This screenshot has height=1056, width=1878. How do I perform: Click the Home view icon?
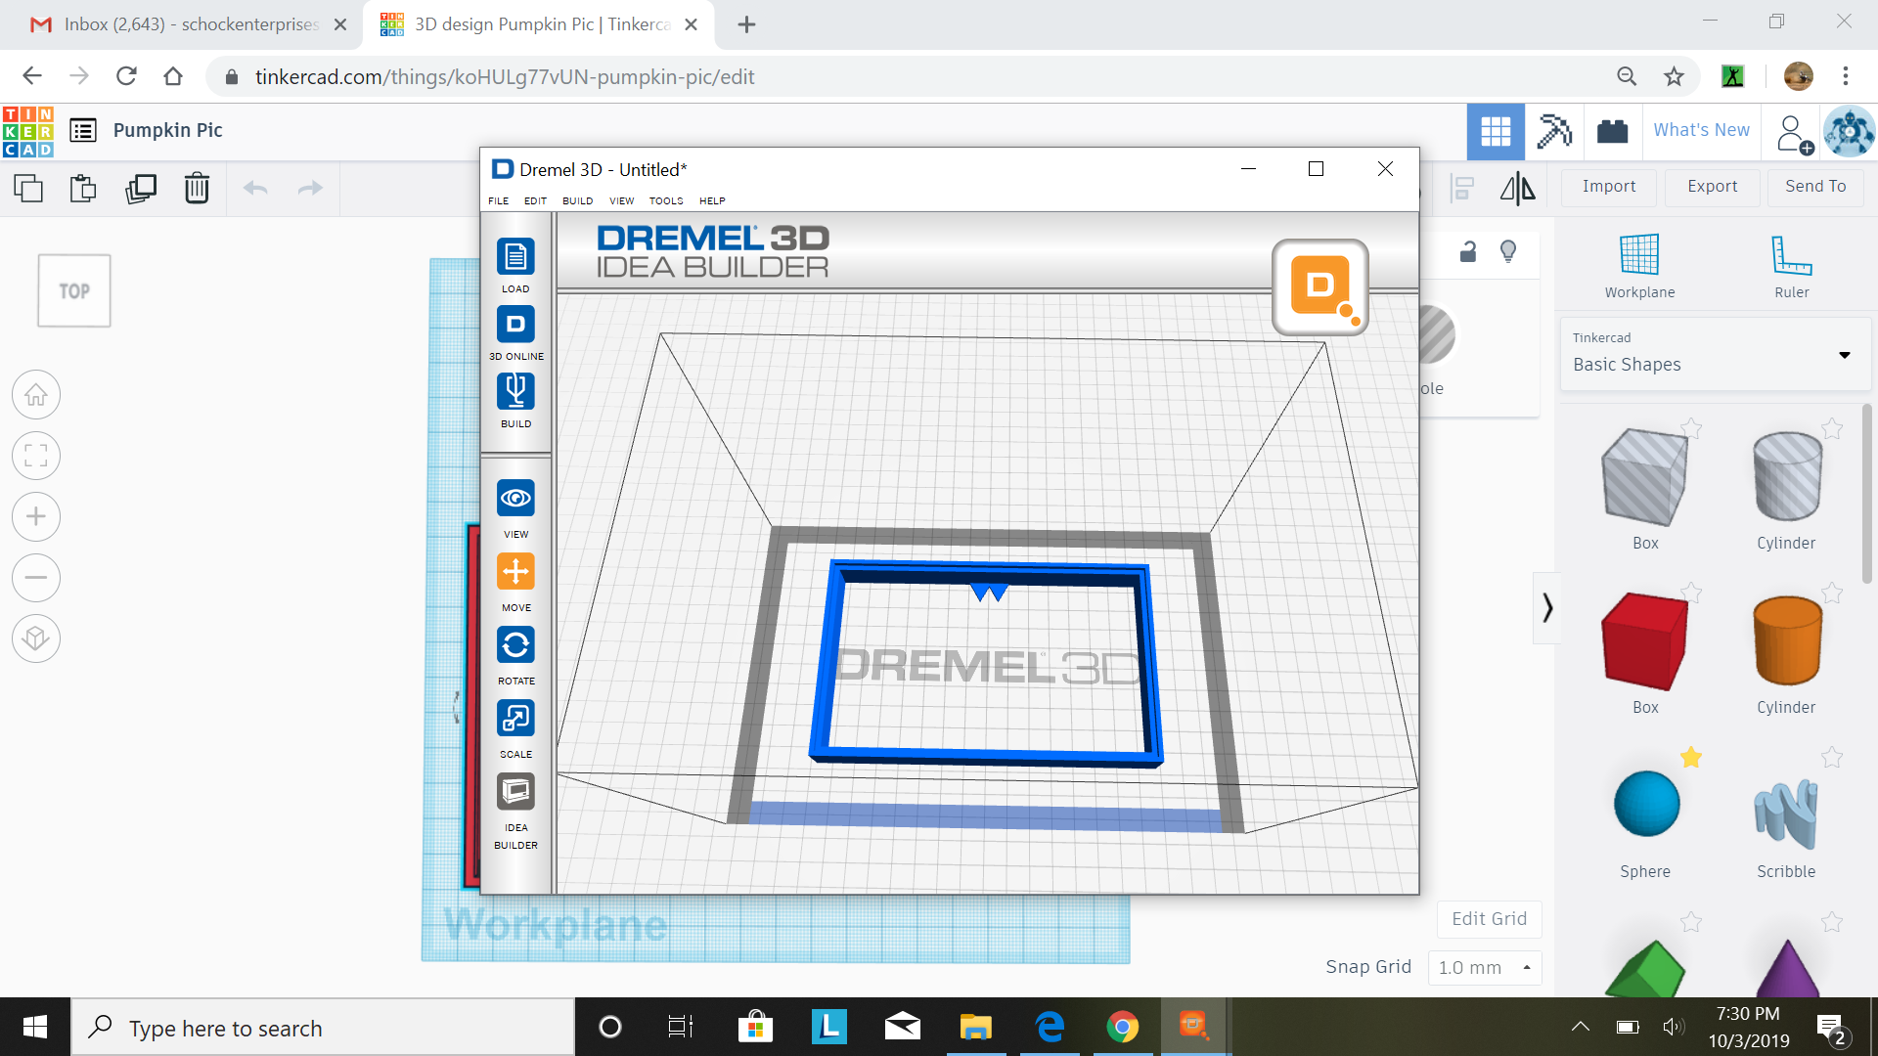click(36, 394)
